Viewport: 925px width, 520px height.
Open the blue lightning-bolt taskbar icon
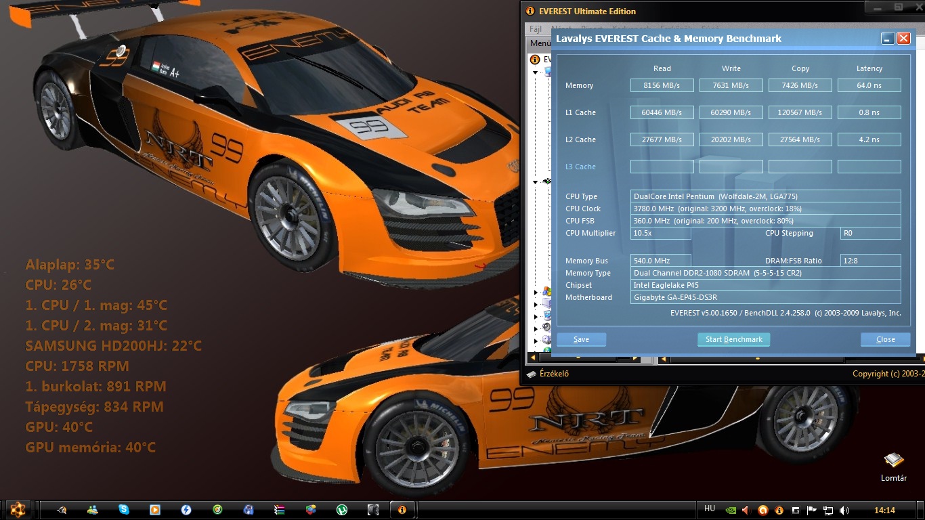point(186,510)
